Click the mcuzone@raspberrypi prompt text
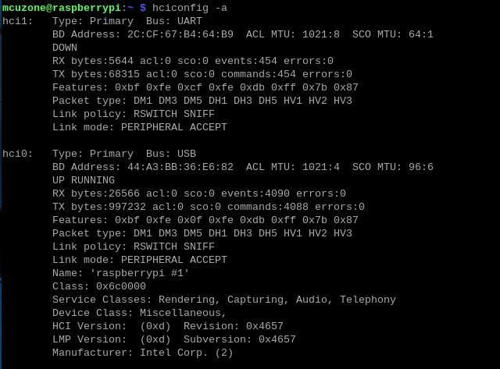The width and height of the screenshot is (500, 369). pyautogui.click(x=62, y=8)
